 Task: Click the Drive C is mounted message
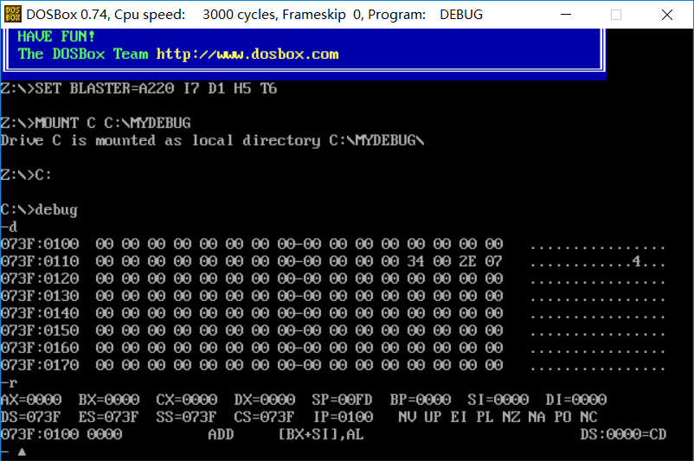[213, 141]
